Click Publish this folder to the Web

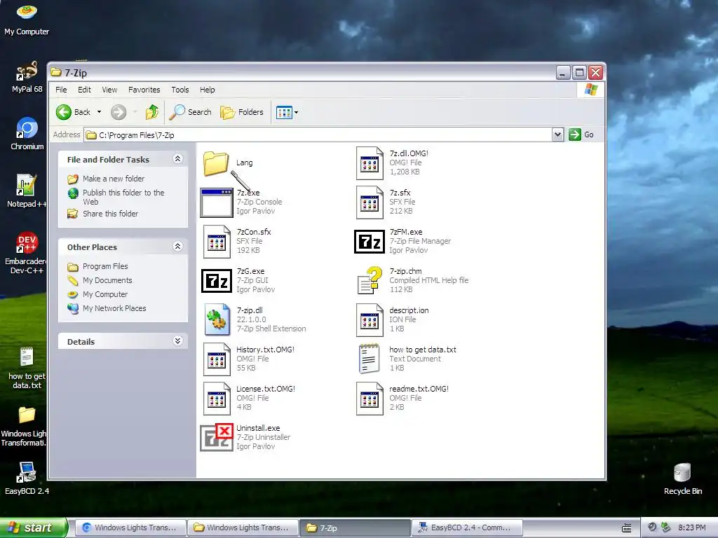(x=123, y=197)
